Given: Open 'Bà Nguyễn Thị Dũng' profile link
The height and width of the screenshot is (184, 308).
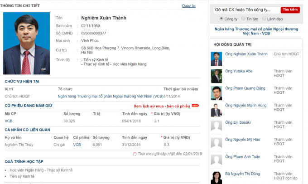Looking at the screenshot, I should tap(243, 174).
